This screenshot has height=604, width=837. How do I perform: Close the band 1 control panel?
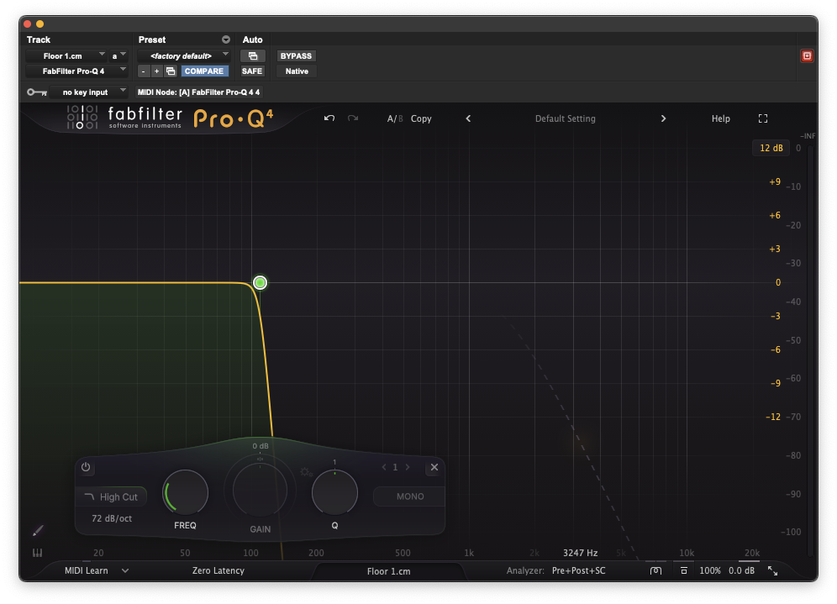(434, 467)
